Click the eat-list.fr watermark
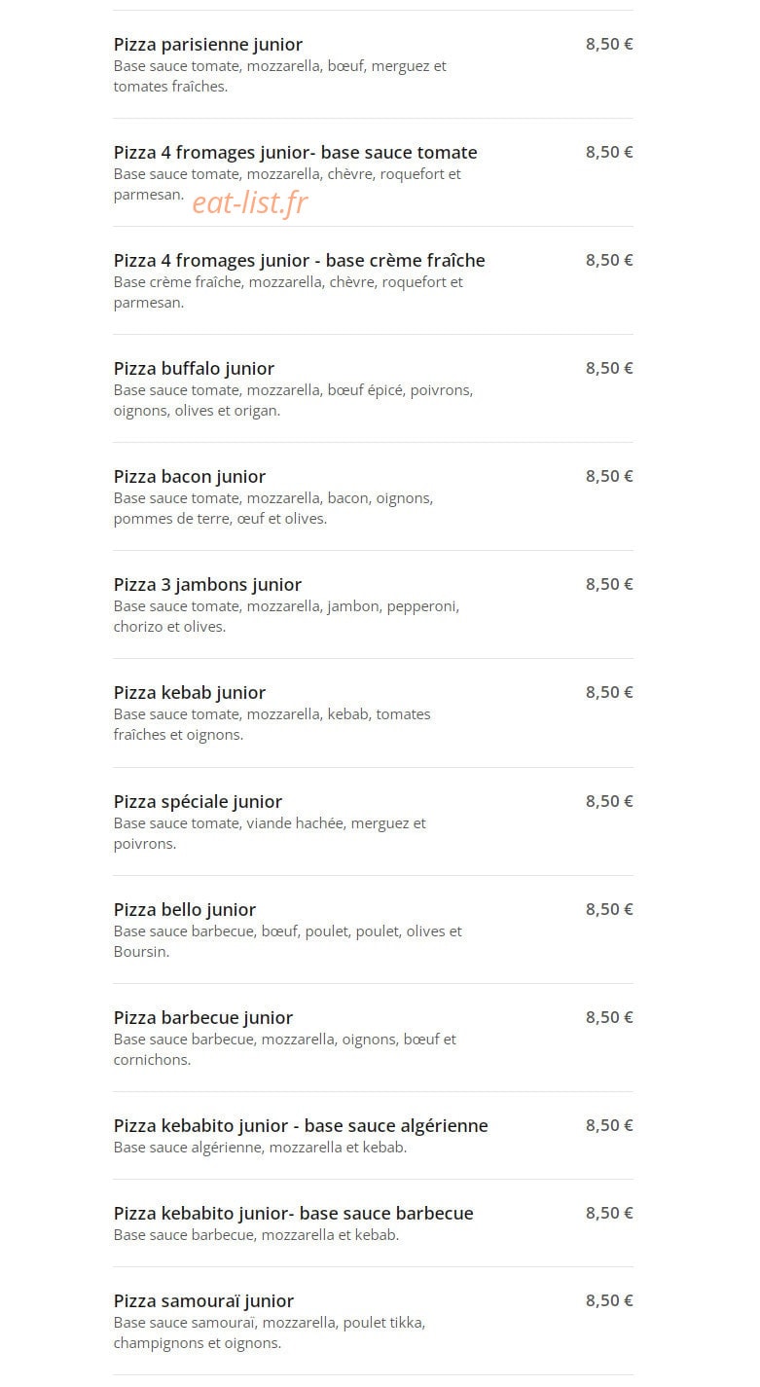The width and height of the screenshot is (760, 1387). [x=250, y=202]
